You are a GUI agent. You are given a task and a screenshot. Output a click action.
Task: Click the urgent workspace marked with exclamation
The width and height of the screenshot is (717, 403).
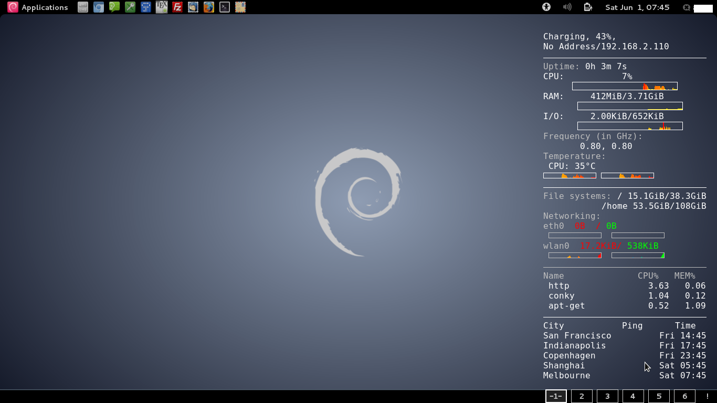click(707, 396)
